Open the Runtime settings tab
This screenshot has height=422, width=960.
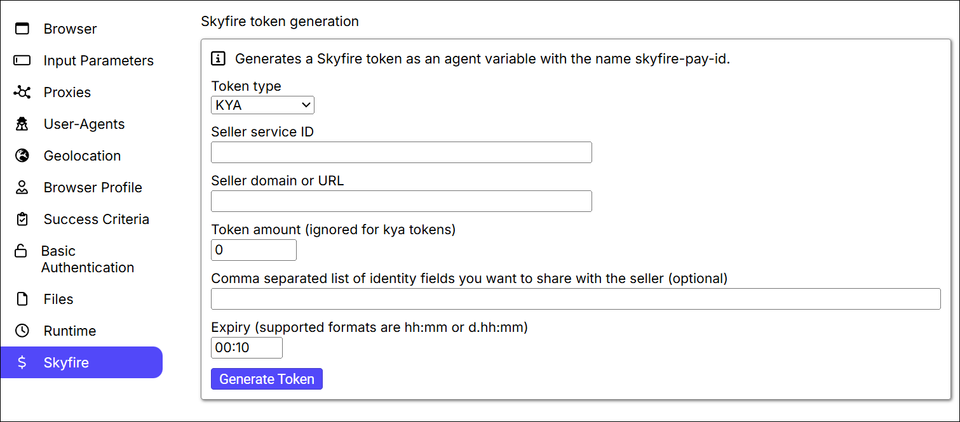[x=70, y=331]
